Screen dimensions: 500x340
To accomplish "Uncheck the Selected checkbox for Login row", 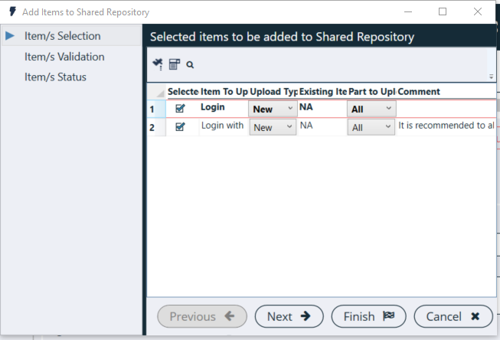I will pyautogui.click(x=181, y=109).
